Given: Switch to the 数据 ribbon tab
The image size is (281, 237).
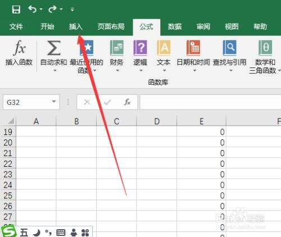Looking at the screenshot, I should pyautogui.click(x=175, y=26).
